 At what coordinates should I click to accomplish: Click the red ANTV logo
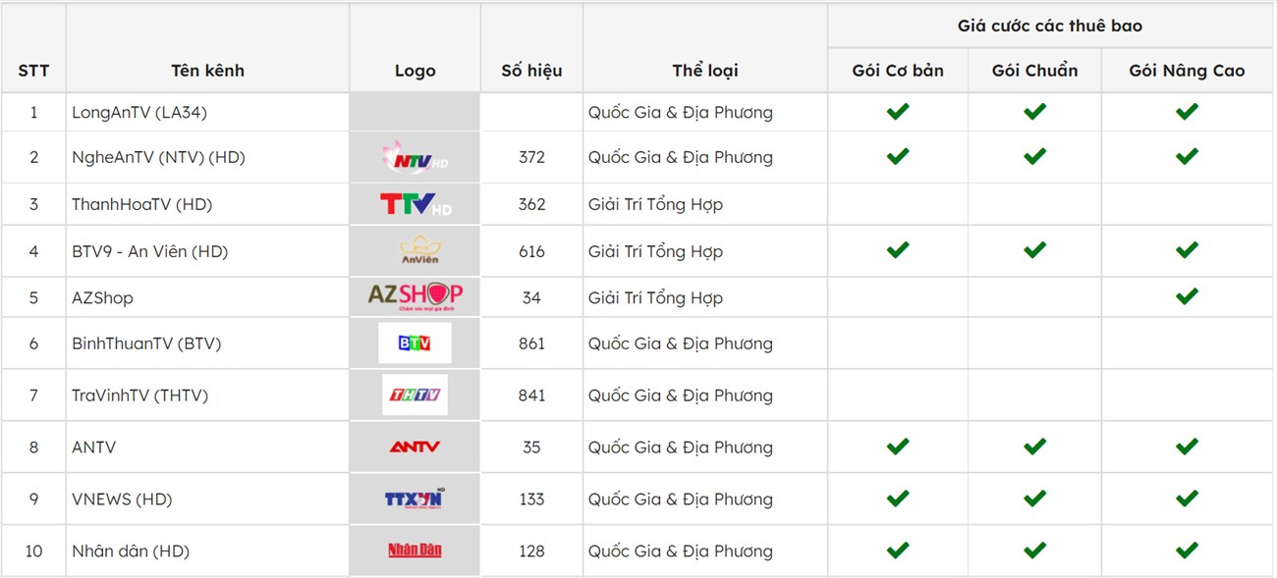(x=415, y=447)
